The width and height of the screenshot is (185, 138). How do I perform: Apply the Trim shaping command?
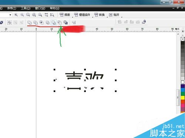coord(36,22)
